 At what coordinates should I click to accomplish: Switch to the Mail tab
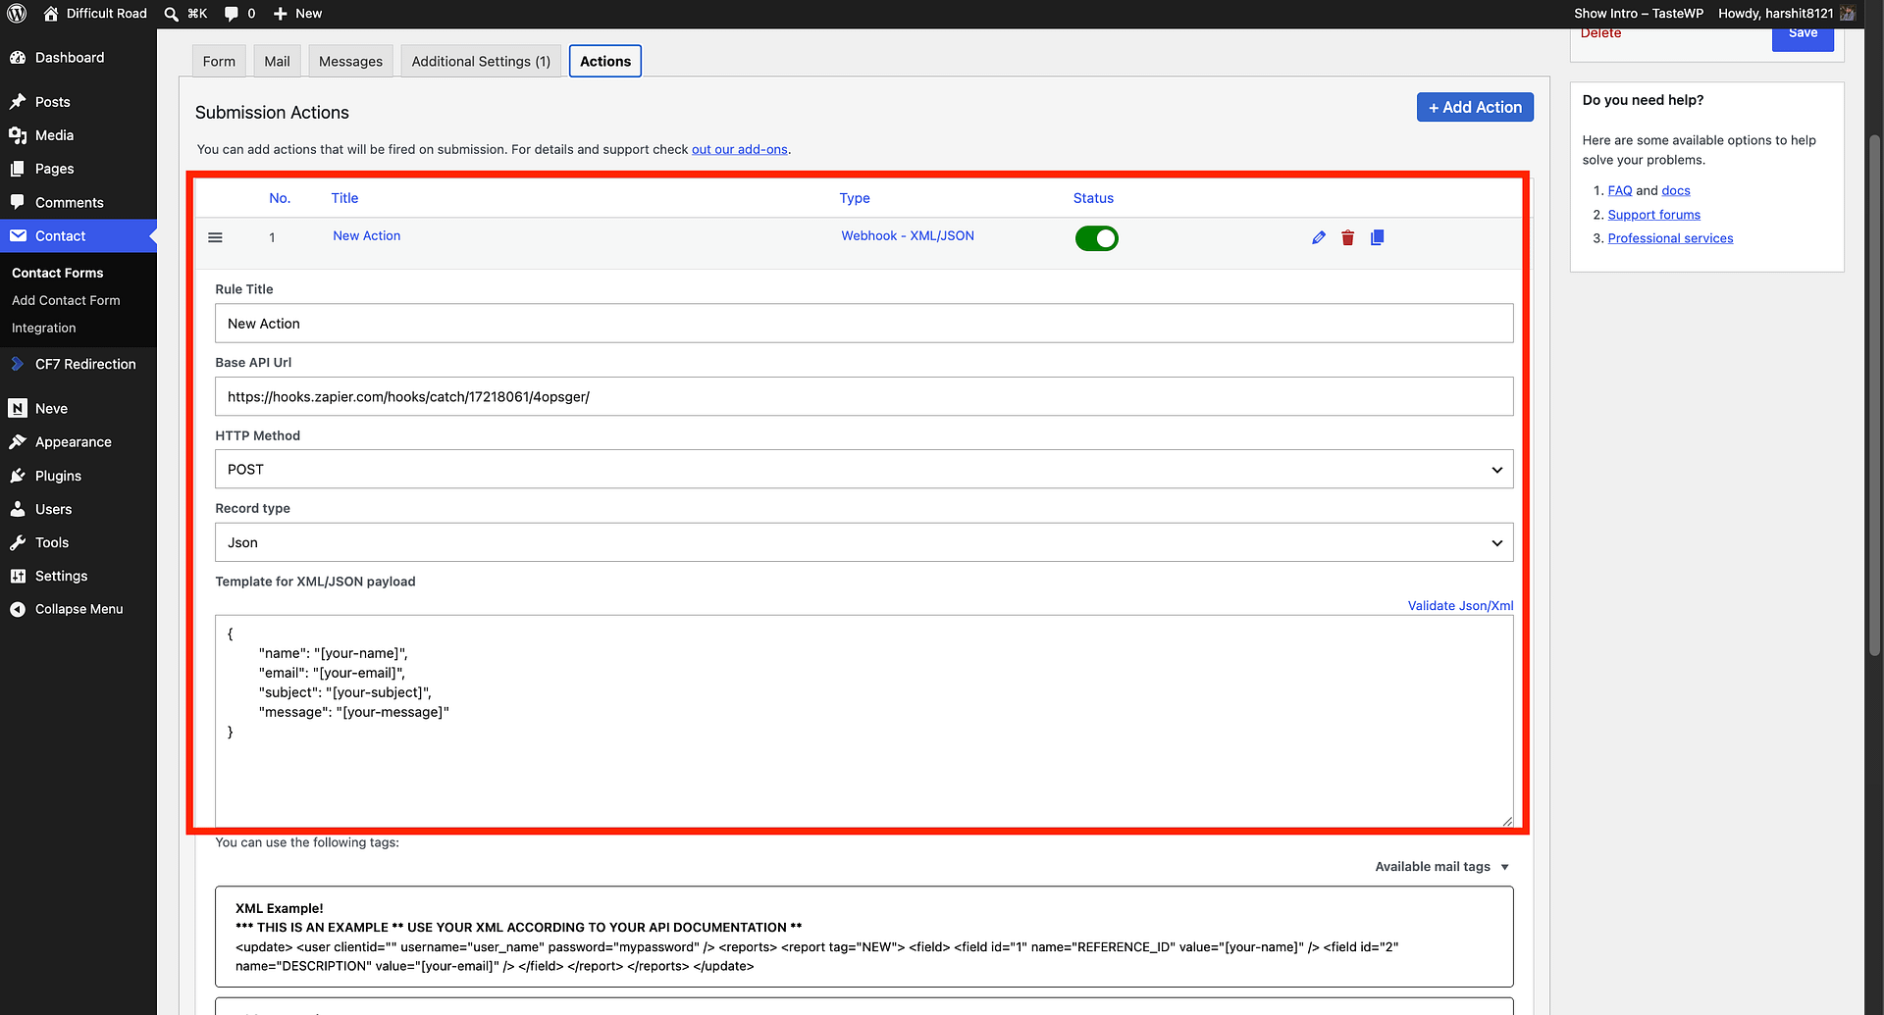[277, 61]
